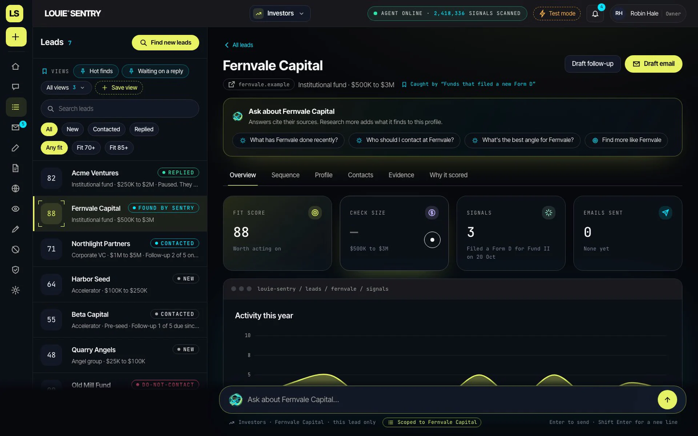Open the shield check icon in sidebar
Screen dimensions: 698x436
[15, 270]
